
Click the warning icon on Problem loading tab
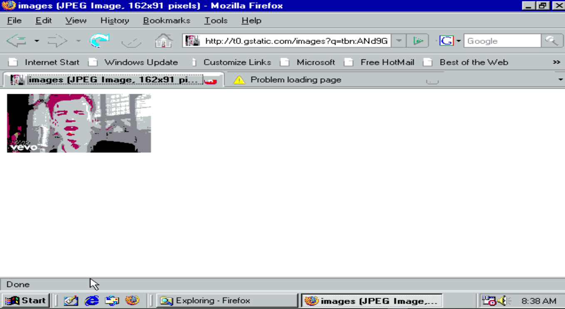[239, 80]
